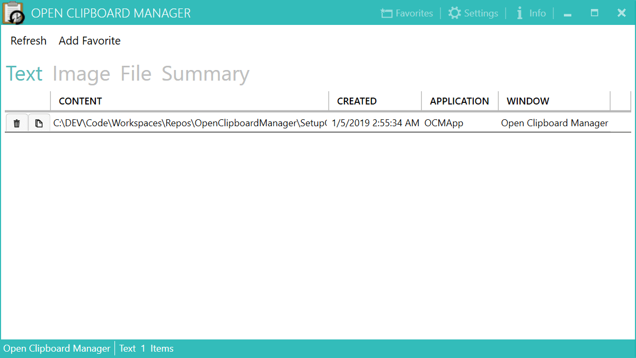636x358 pixels.
Task: Open the Summary tab
Action: (x=205, y=74)
